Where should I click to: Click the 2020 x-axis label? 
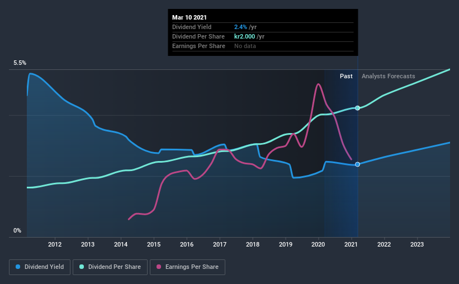click(318, 244)
